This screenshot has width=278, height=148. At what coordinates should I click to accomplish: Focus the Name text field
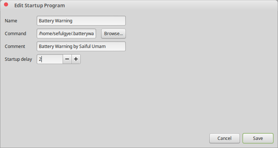81,21
